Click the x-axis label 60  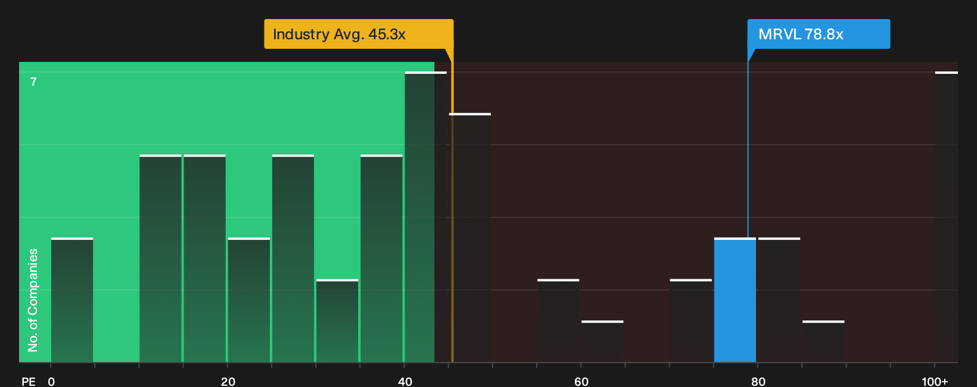point(581,382)
